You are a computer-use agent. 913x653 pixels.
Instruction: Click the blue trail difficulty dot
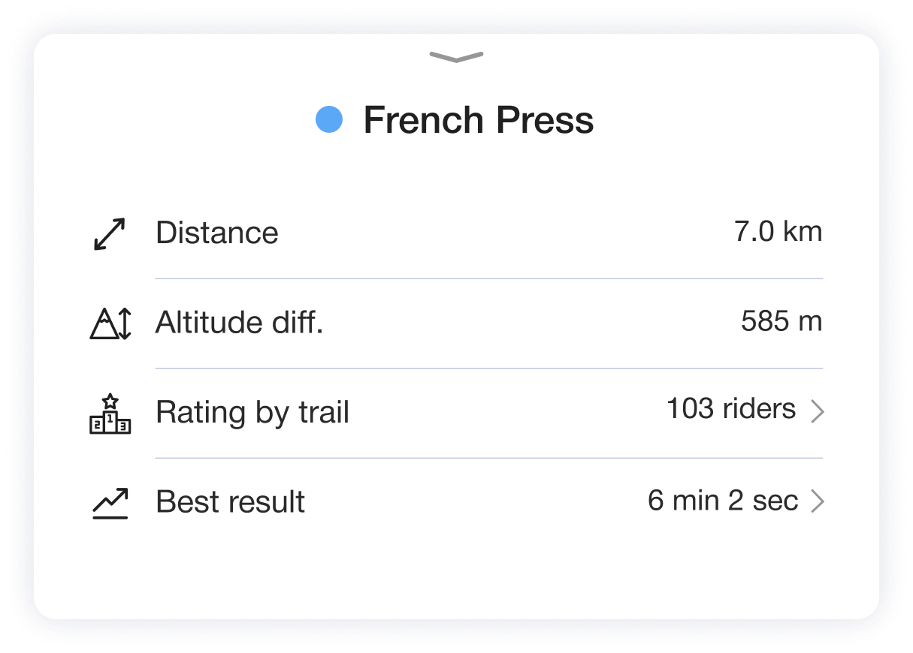click(x=329, y=119)
